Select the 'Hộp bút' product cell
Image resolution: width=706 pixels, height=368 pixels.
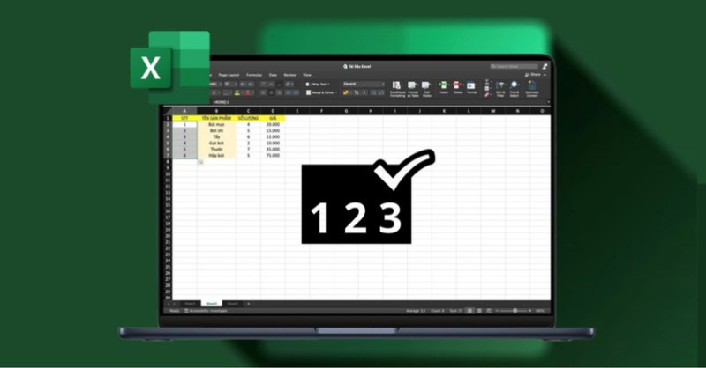[x=216, y=156]
